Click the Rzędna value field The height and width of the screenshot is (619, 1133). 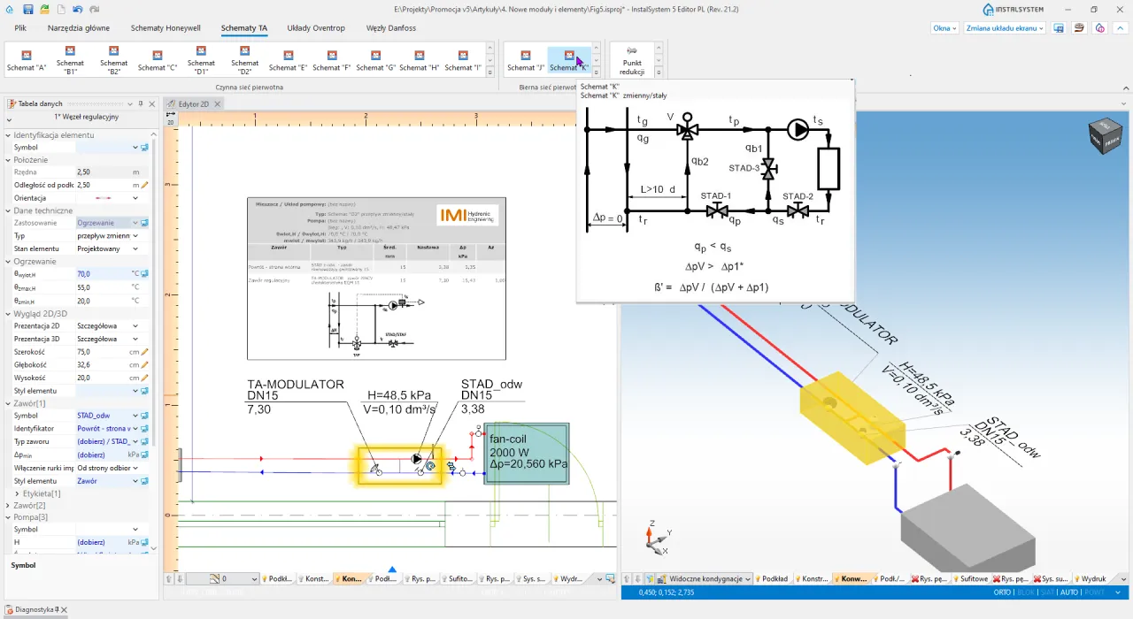103,172
